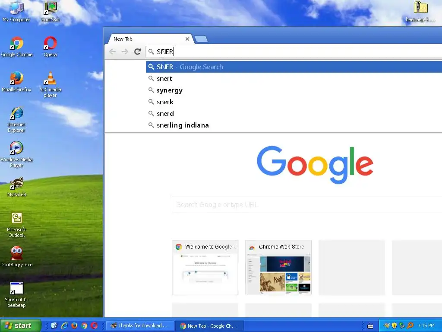Switch to 'New Tab - Google Ch...' taskbar button
Image resolution: width=442 pixels, height=332 pixels.
208,326
